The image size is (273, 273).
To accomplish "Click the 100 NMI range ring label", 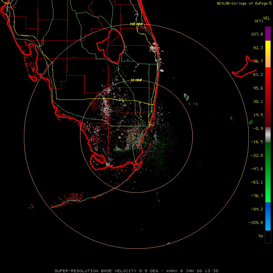I will tap(136, 24).
